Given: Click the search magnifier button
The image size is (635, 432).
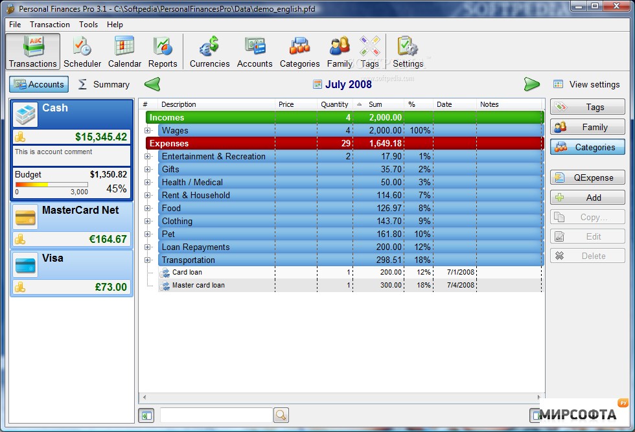Looking at the screenshot, I should 281,415.
